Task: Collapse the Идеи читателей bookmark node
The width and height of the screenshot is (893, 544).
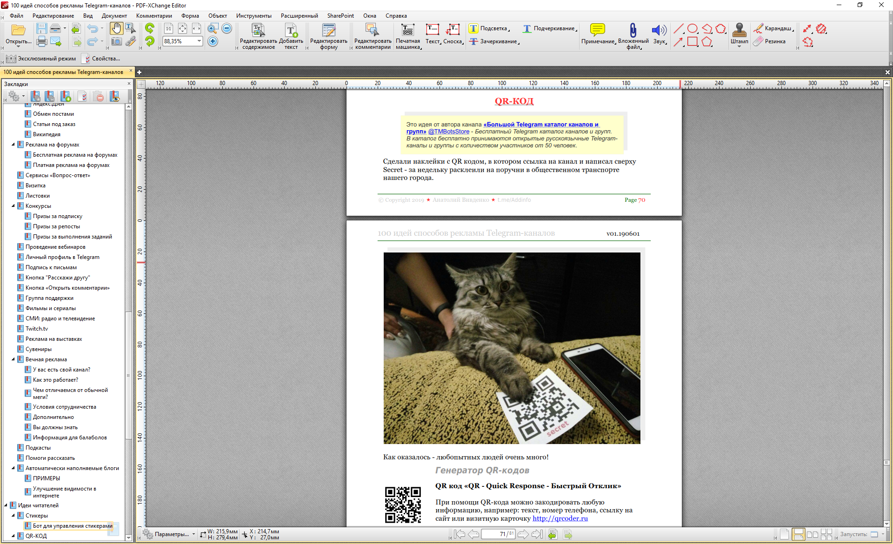Action: pos(6,505)
